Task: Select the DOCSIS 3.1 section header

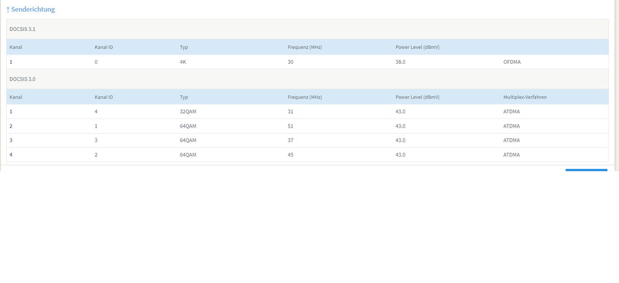Action: (x=22, y=29)
